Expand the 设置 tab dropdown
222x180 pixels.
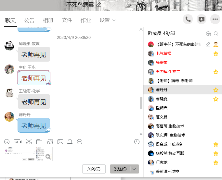(x=114, y=20)
